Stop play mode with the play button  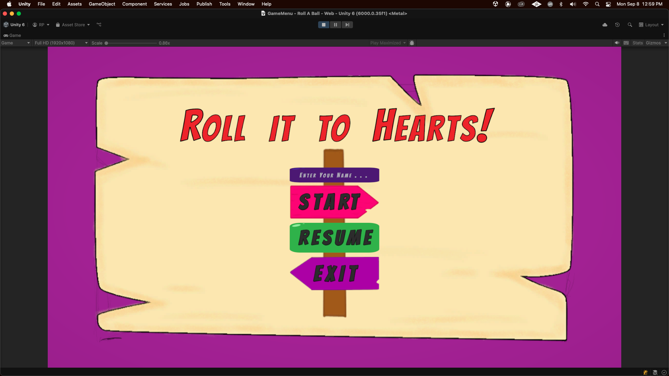[323, 25]
